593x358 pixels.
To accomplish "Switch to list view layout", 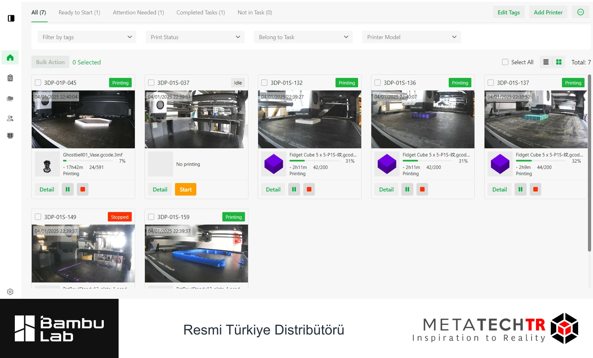I will coord(546,62).
